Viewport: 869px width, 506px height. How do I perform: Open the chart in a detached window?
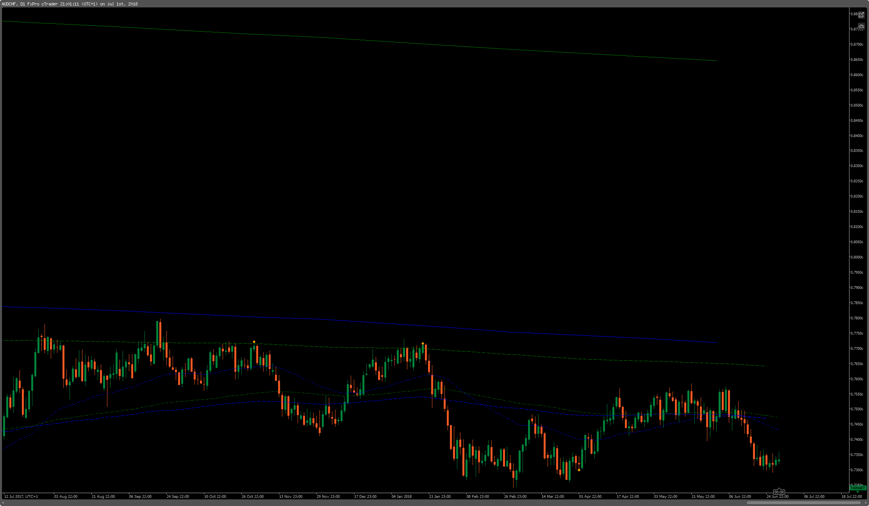click(x=861, y=15)
